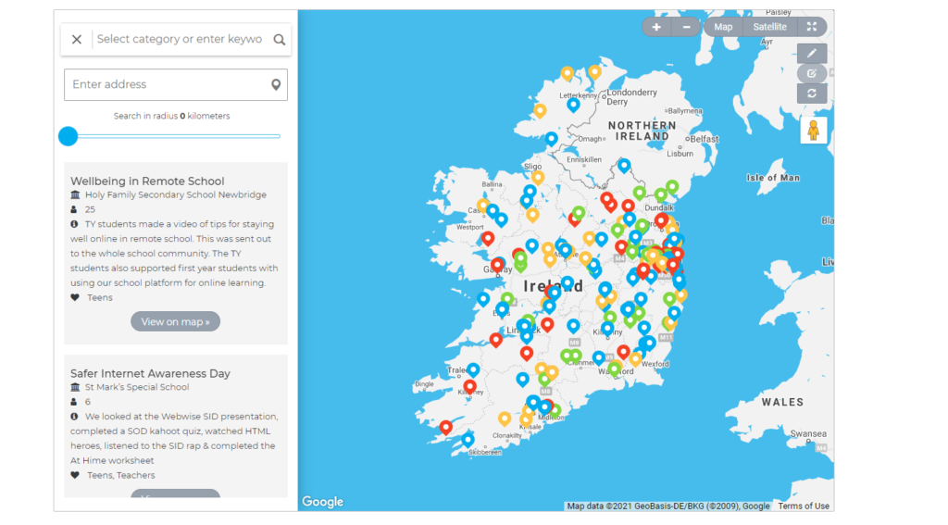948x525 pixels.
Task: Click 'Search in radius 0 kilometers' label
Action: [x=171, y=116]
